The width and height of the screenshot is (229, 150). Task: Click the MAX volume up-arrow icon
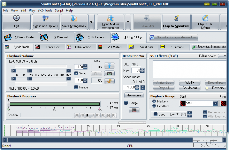110,66
